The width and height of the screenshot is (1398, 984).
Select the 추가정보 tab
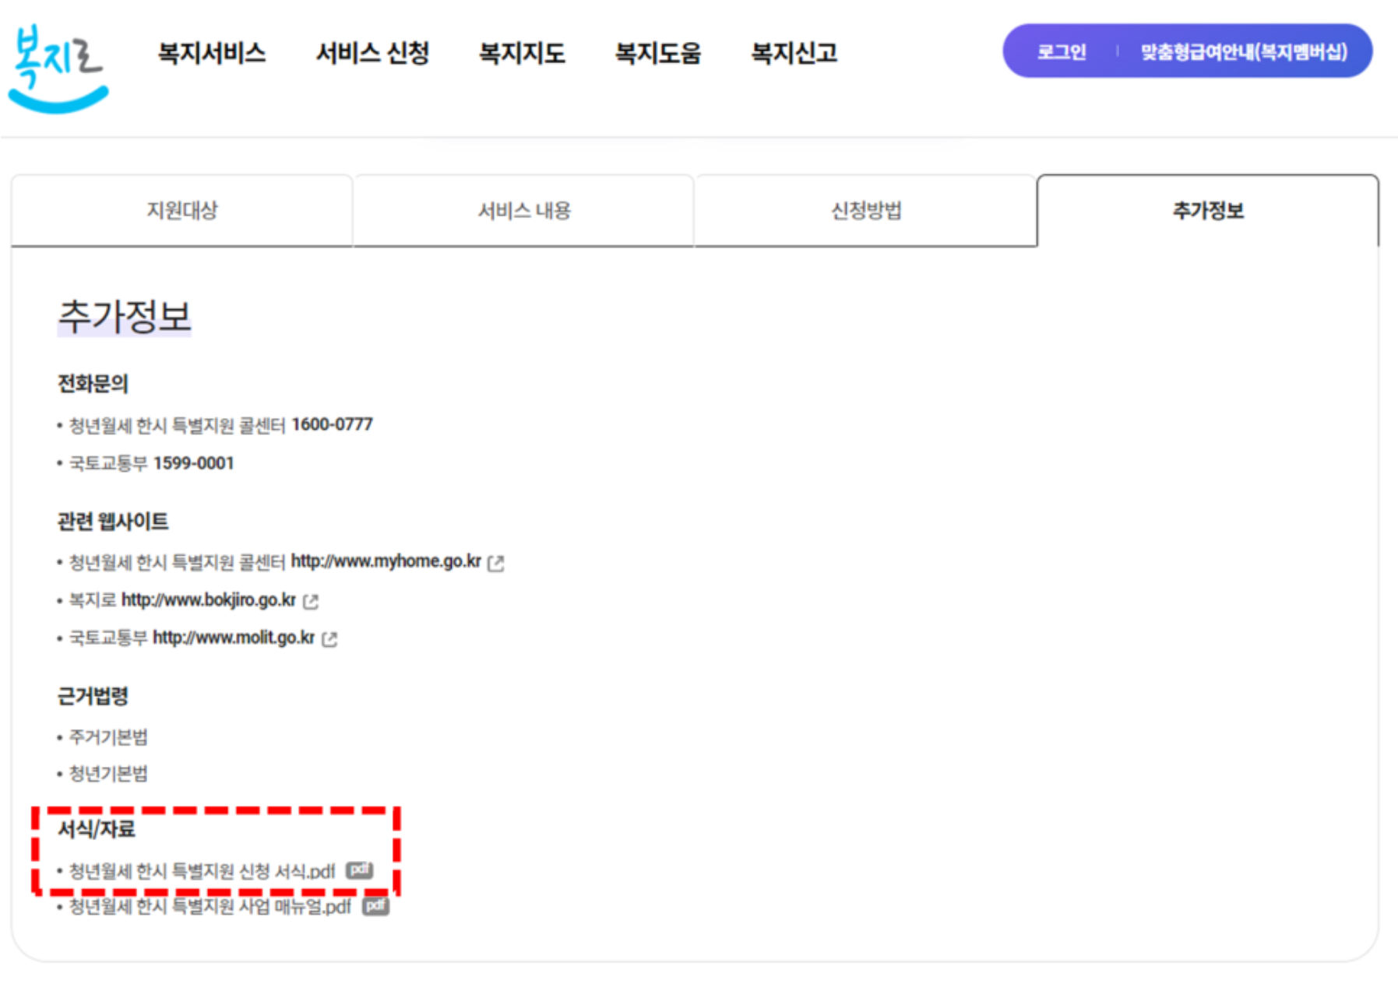click(x=1208, y=211)
